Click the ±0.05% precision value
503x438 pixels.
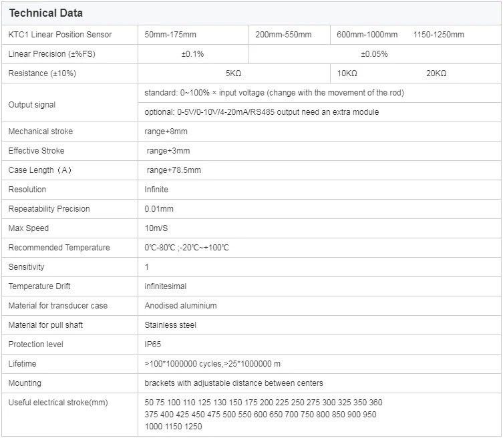tap(374, 54)
